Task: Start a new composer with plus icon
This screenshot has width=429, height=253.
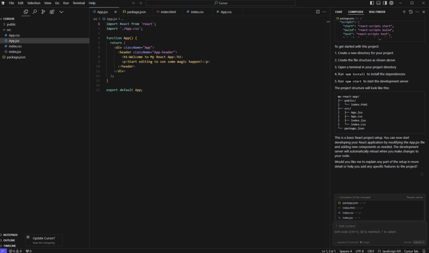Action: [404, 12]
